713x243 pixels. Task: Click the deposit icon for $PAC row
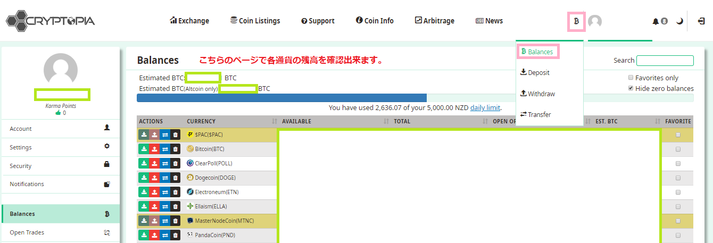click(144, 135)
